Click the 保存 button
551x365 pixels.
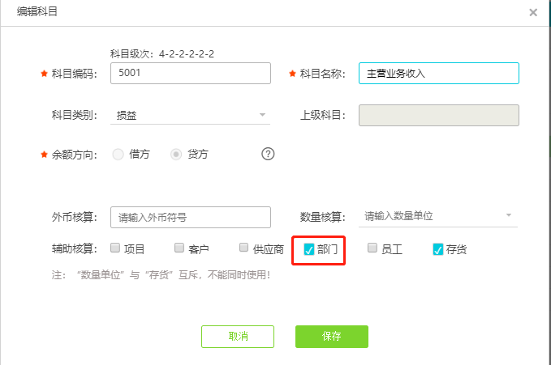[331, 337]
